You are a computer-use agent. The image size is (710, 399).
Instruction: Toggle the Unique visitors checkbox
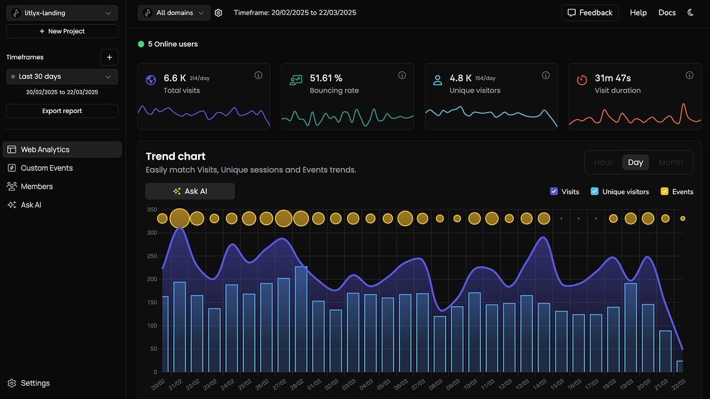pyautogui.click(x=595, y=192)
